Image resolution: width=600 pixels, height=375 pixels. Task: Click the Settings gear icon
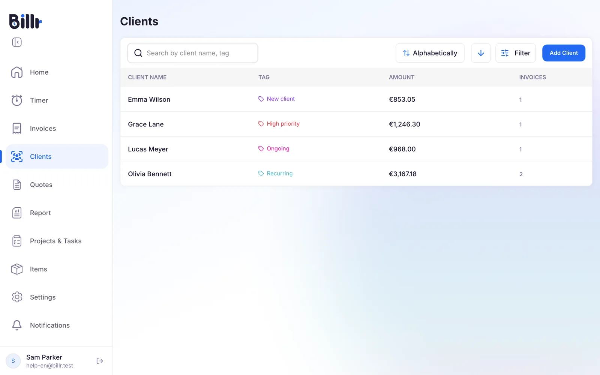pos(17,297)
